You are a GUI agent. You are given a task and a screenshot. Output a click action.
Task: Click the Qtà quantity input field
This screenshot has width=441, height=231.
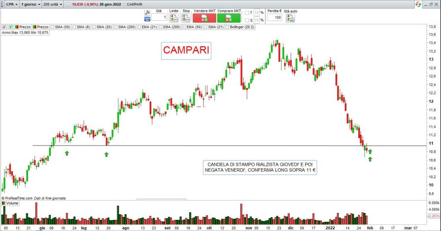[x=158, y=18]
